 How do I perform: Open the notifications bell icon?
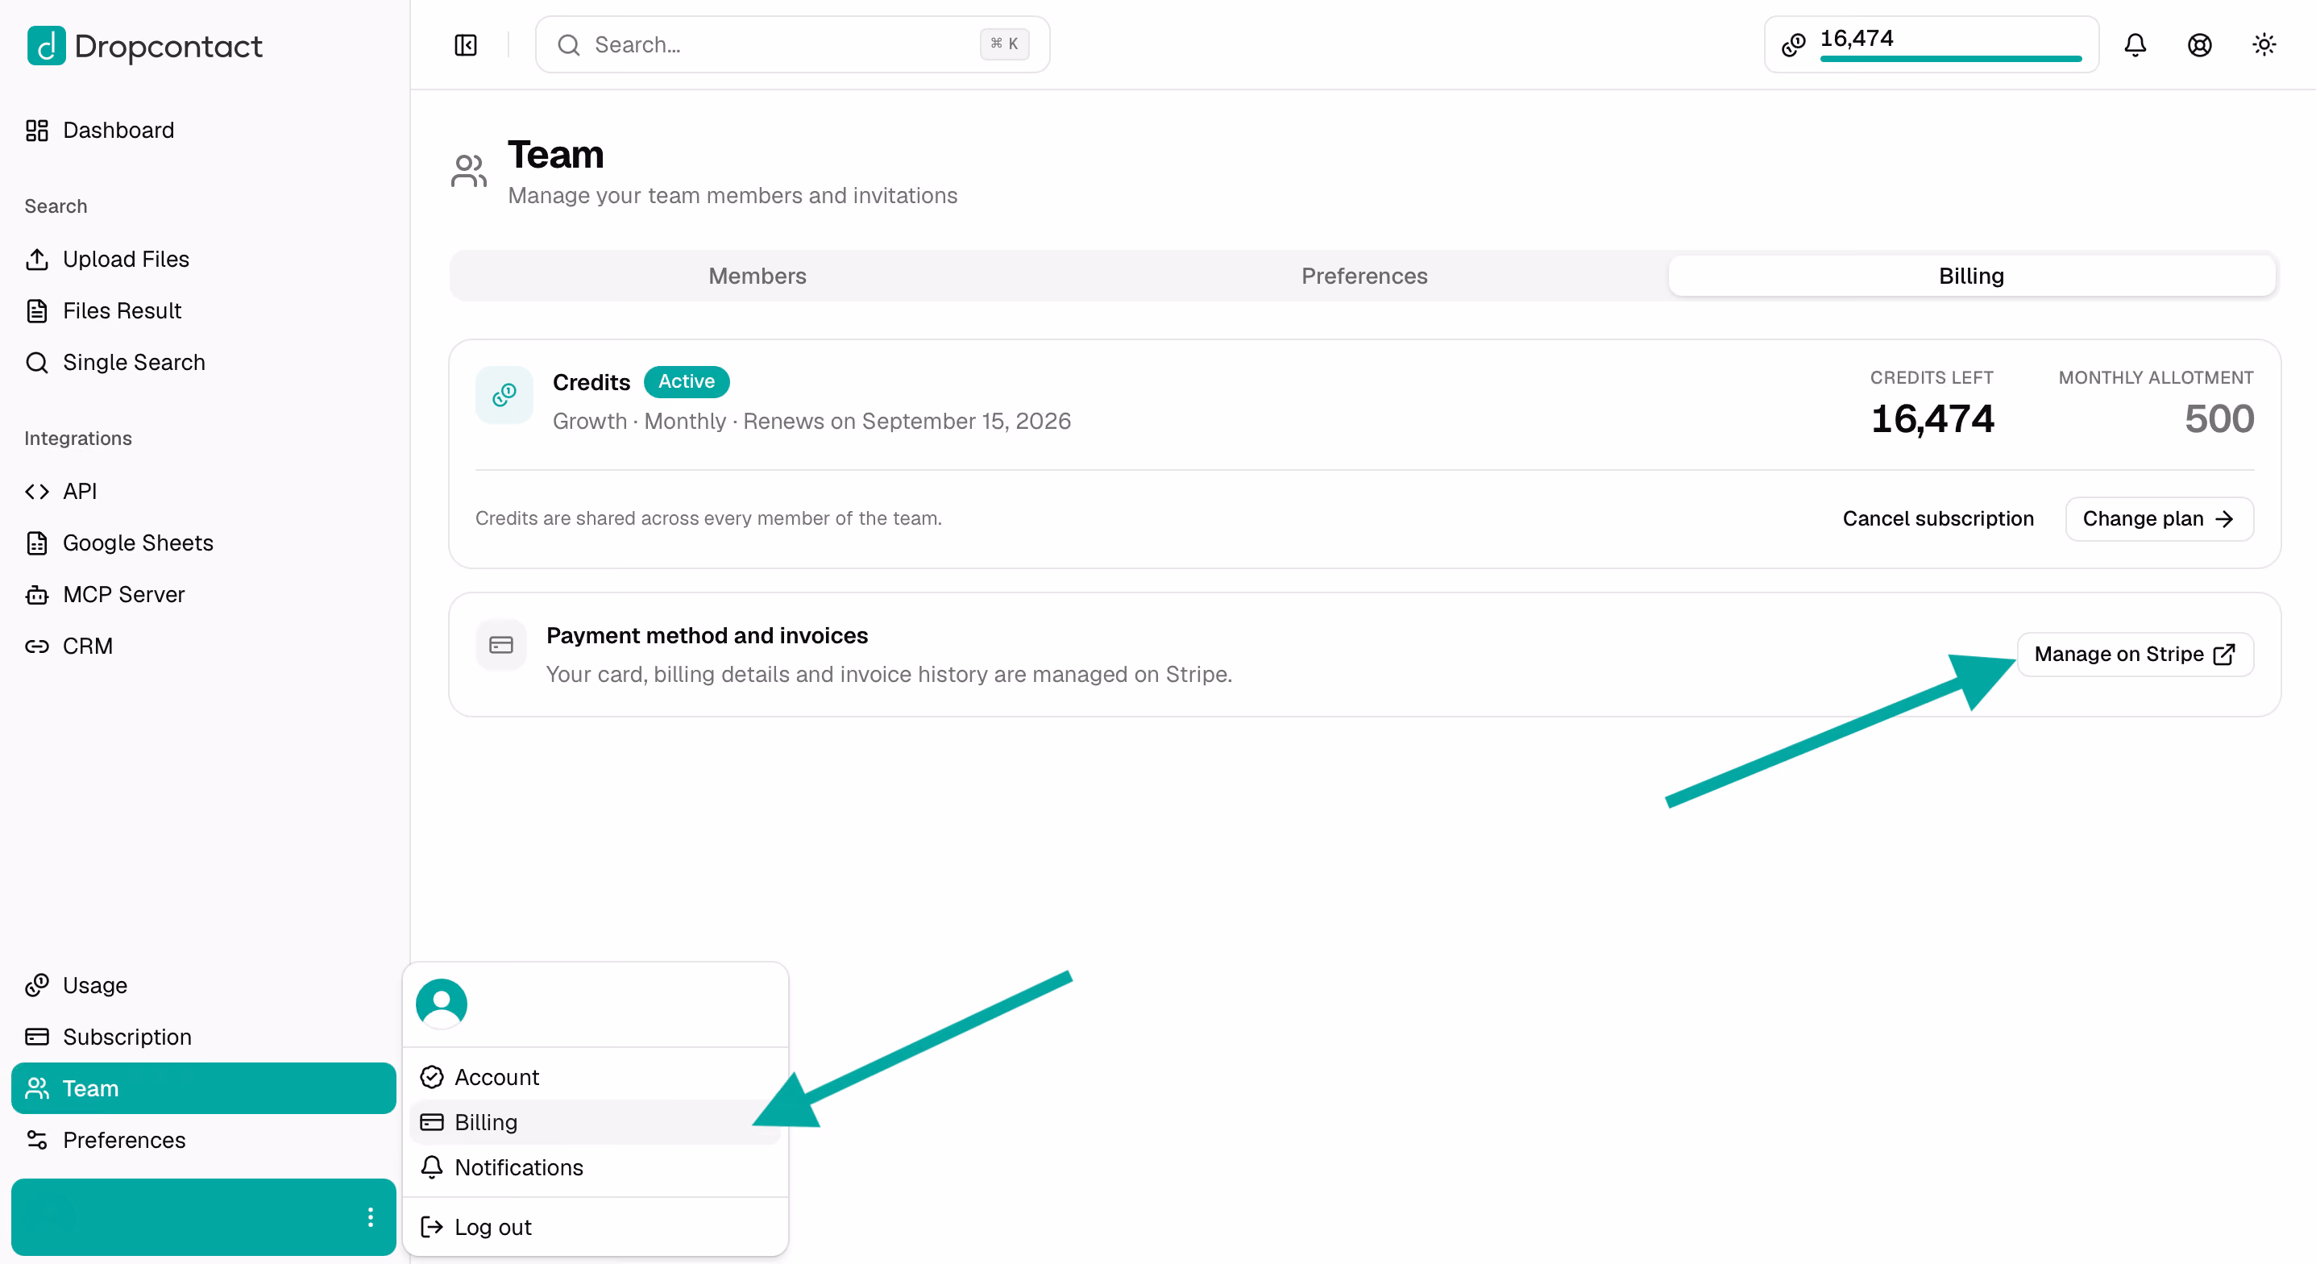(x=2135, y=45)
